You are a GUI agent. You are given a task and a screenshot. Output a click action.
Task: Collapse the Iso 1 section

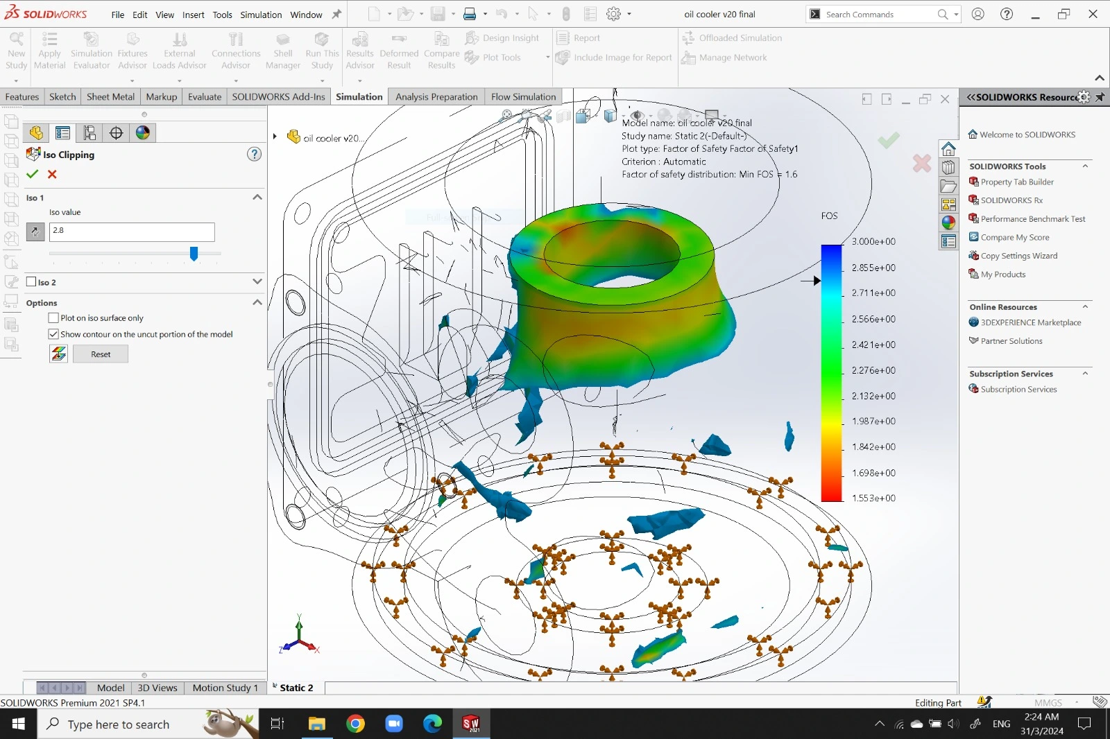coord(257,198)
